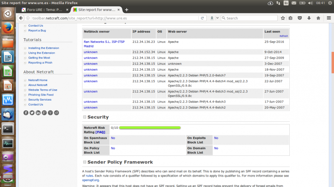Click No under On Spamhaus Block List

coord(113,138)
